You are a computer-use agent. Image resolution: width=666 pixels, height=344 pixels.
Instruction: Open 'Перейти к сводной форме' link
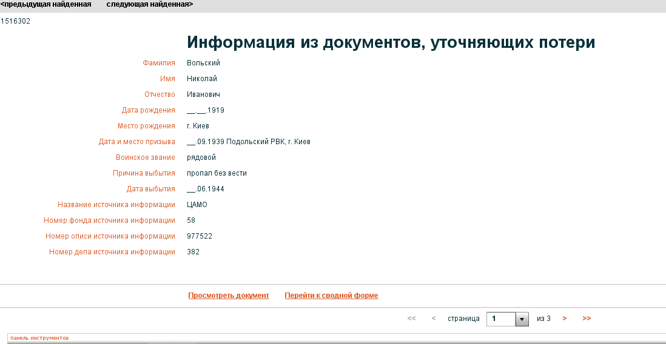point(331,296)
